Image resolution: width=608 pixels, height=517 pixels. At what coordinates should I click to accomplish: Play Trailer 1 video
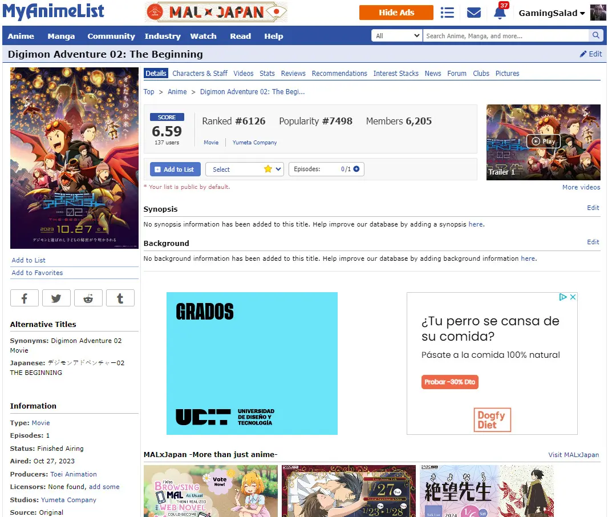click(x=543, y=142)
